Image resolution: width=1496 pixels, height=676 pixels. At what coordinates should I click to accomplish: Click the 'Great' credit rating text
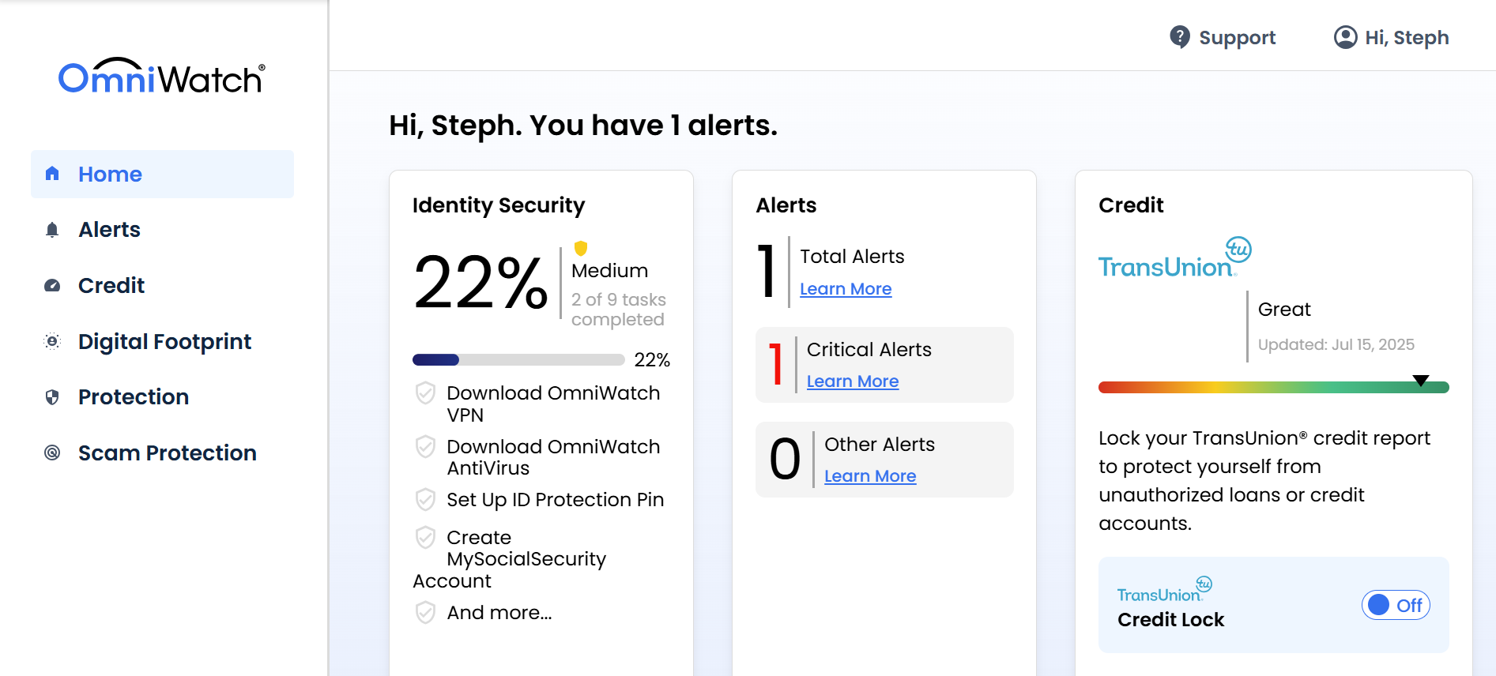1284,310
